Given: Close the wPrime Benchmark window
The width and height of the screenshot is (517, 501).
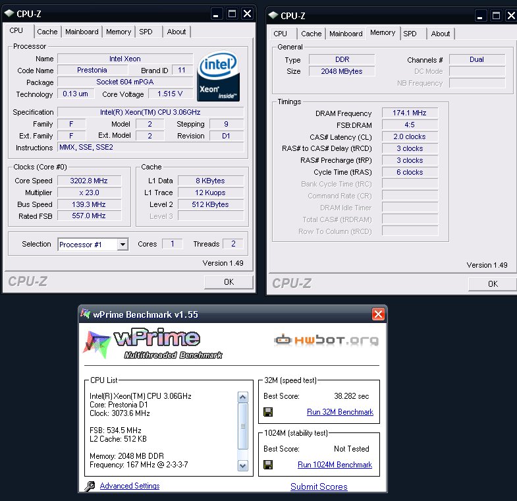Looking at the screenshot, I should pos(378,314).
